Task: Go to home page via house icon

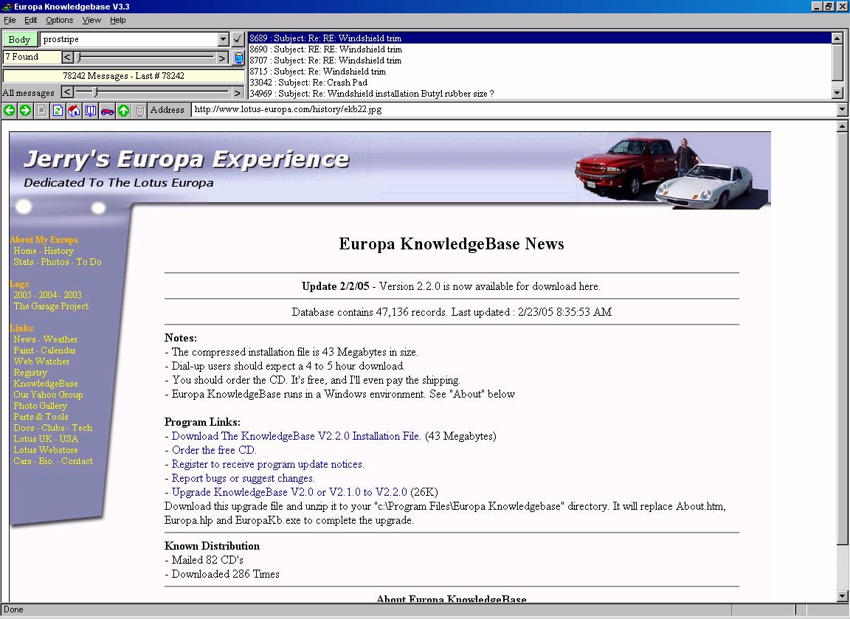Action: (74, 111)
